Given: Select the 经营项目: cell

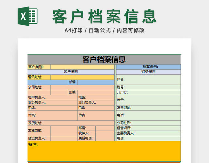Looking at the screenshot, I should click(x=149, y=128).
